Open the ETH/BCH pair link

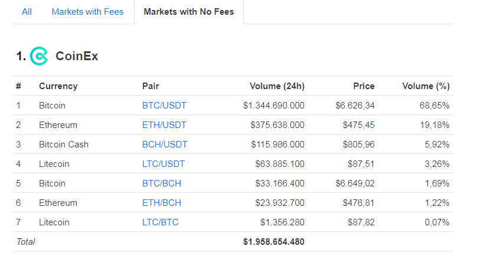(x=162, y=203)
